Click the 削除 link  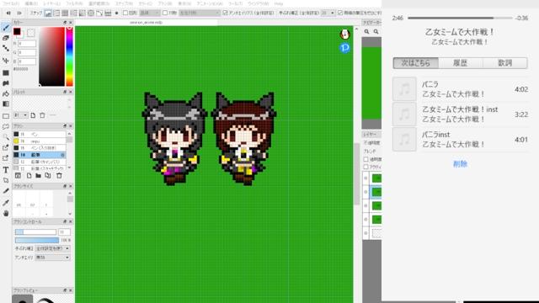[460, 164]
